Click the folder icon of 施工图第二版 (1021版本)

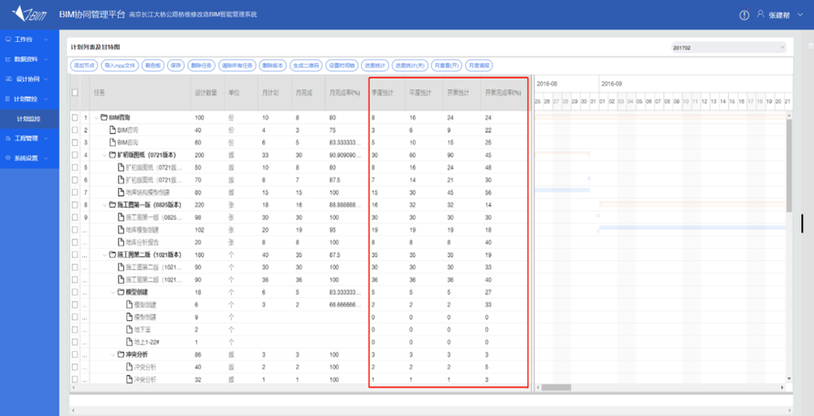pyautogui.click(x=112, y=255)
